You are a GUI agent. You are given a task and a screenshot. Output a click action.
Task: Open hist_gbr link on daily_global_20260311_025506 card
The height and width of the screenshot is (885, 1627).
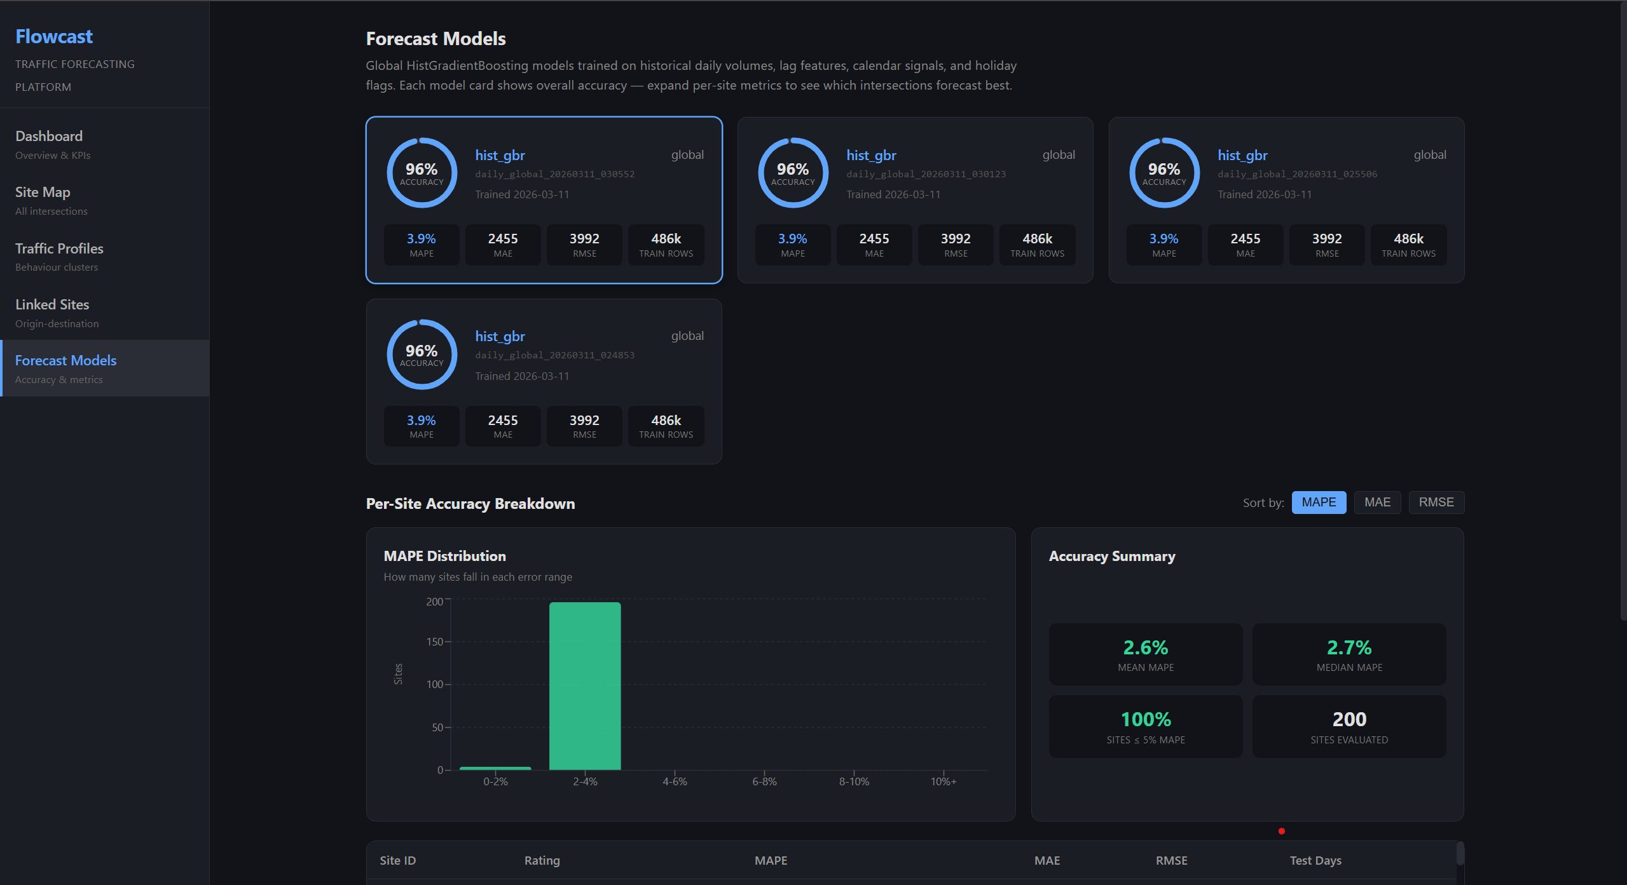click(x=1242, y=155)
